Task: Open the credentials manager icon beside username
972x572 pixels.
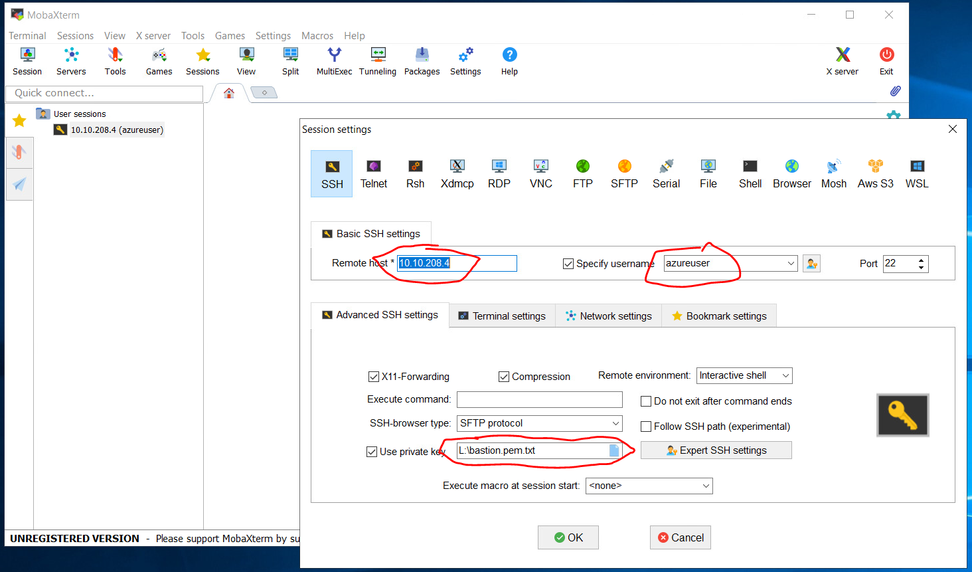Action: (x=811, y=264)
